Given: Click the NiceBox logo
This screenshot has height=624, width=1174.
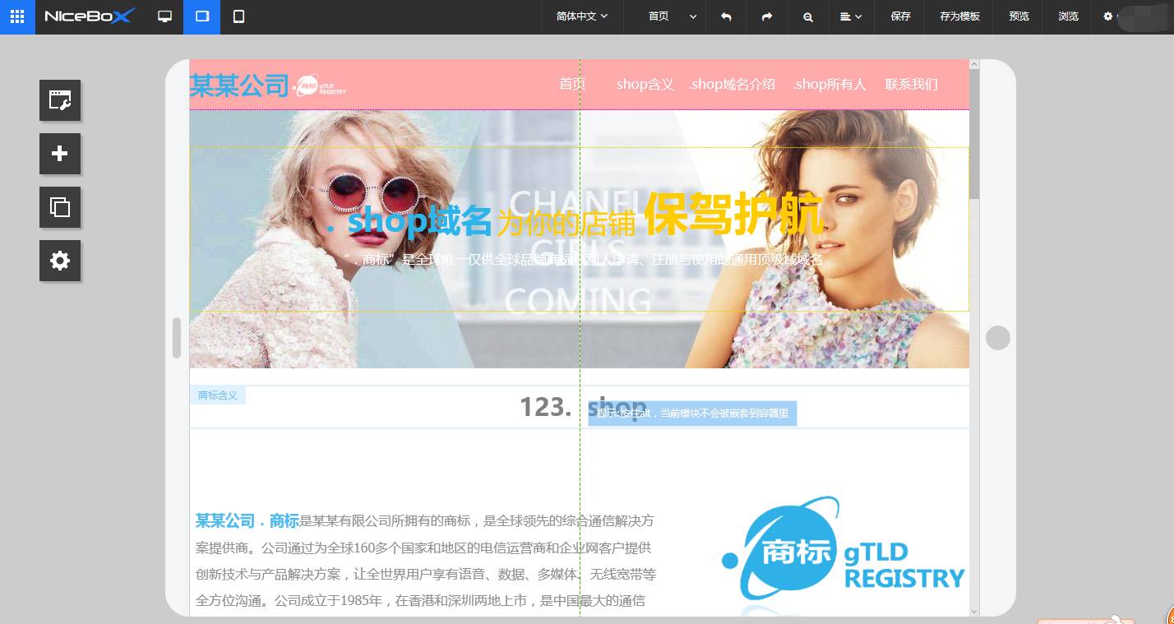Looking at the screenshot, I should pyautogui.click(x=89, y=15).
